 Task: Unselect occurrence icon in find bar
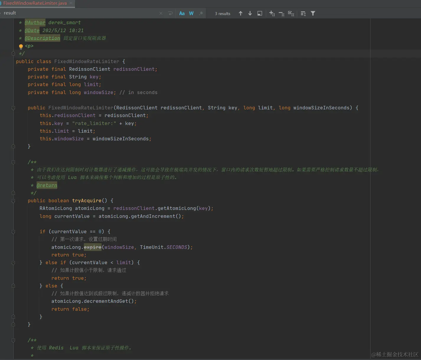[282, 13]
